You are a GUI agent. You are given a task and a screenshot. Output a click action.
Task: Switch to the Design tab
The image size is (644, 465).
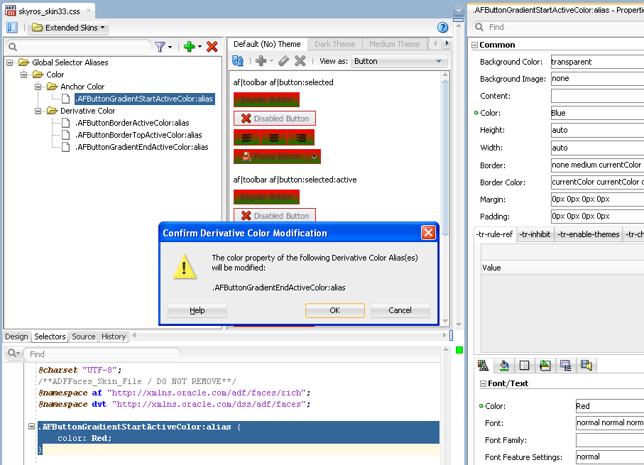click(x=16, y=337)
